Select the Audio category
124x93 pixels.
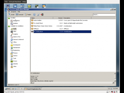click(15, 29)
